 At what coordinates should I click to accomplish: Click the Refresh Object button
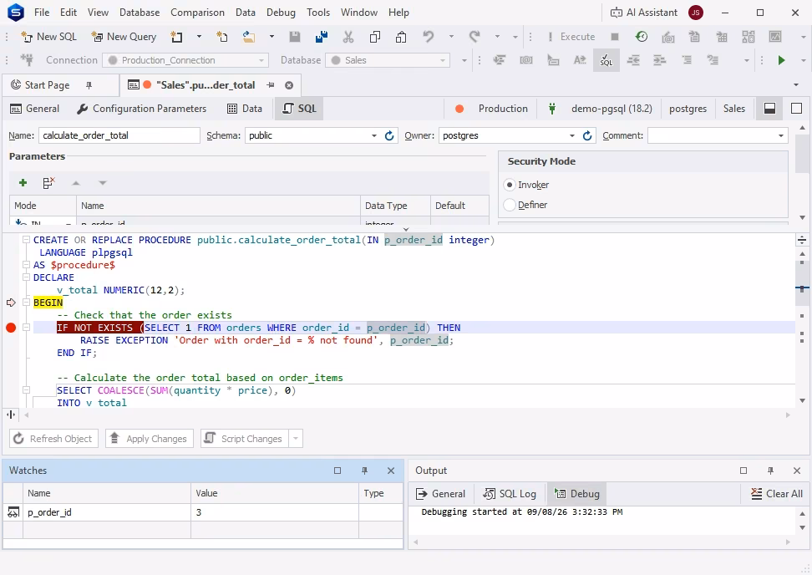[53, 439]
